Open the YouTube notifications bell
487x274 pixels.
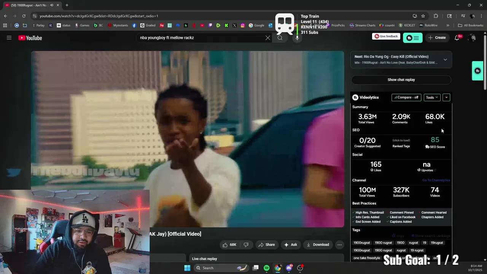click(457, 38)
